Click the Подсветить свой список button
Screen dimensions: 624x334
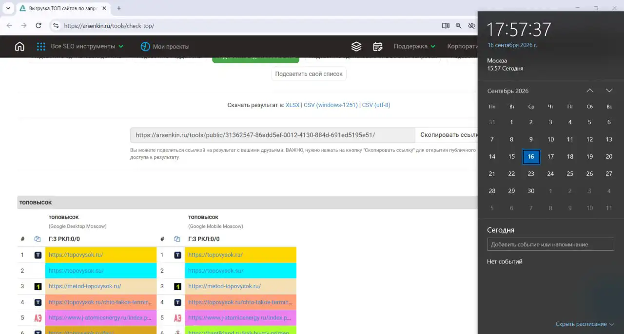pyautogui.click(x=309, y=74)
